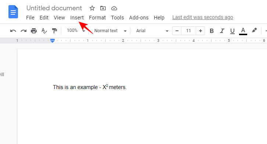Toggle Underline formatting
Screen dimensions: 267x144
[232, 31]
